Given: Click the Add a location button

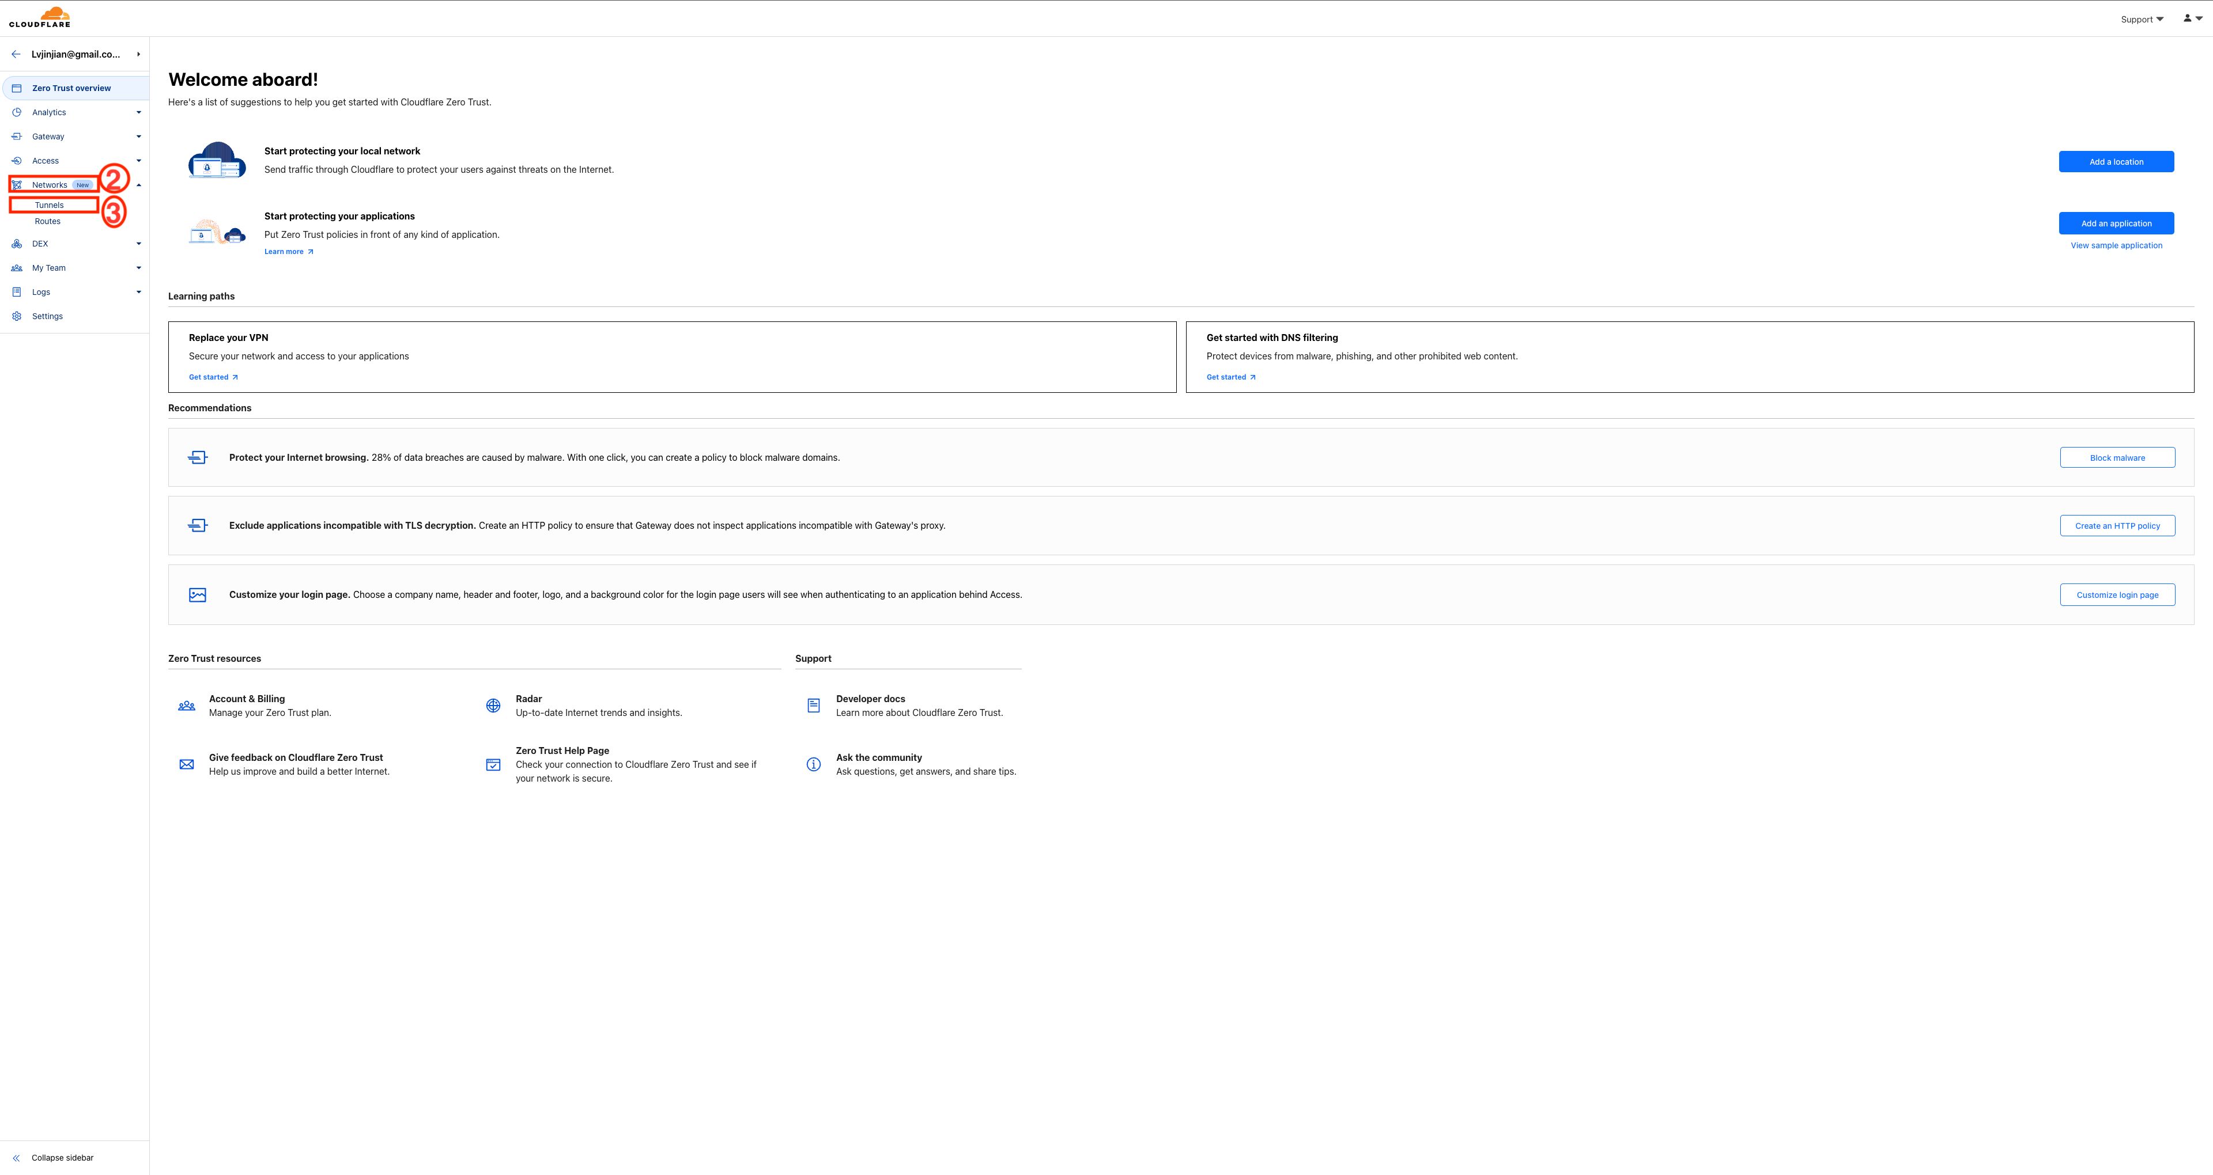Looking at the screenshot, I should pyautogui.click(x=2116, y=161).
